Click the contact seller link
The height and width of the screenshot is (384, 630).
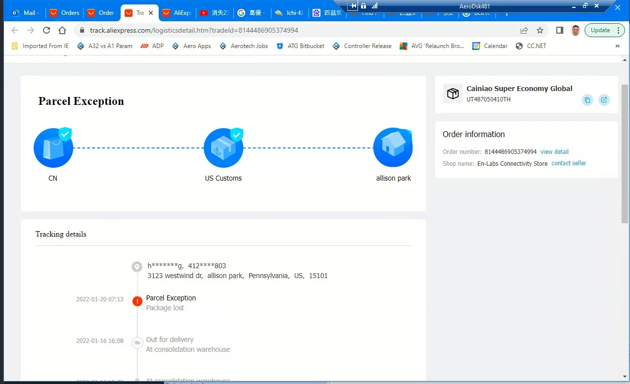click(x=569, y=163)
